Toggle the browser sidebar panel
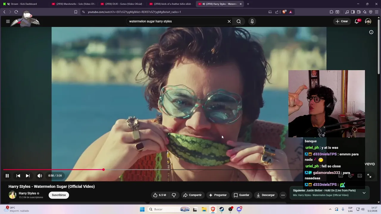The image size is (381, 214). (353, 12)
